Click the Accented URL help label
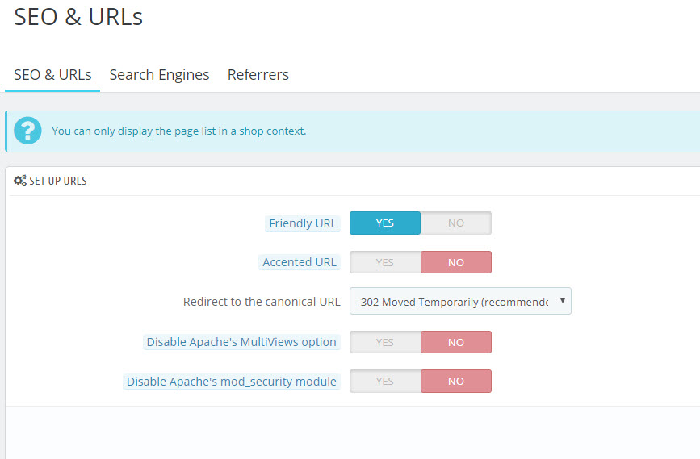 pos(299,262)
